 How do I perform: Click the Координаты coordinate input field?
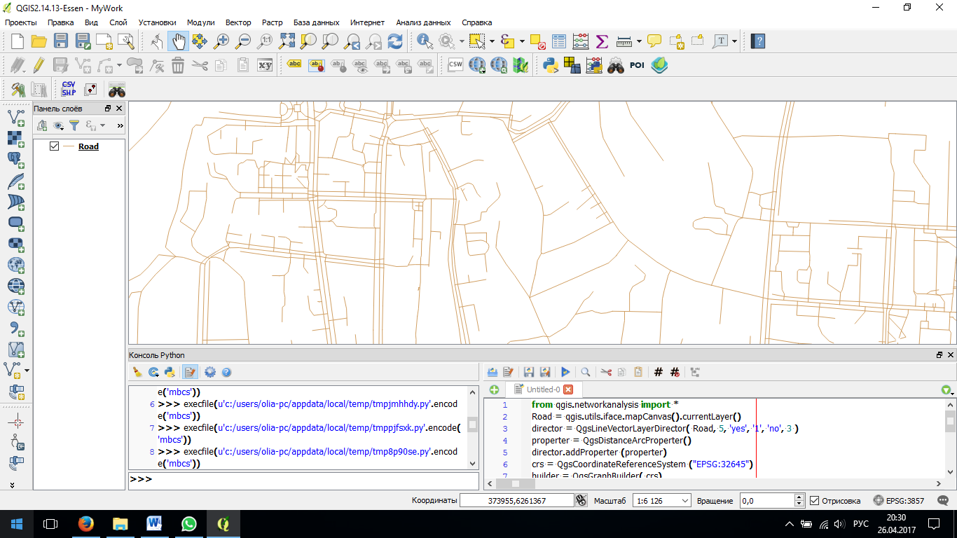[516, 501]
